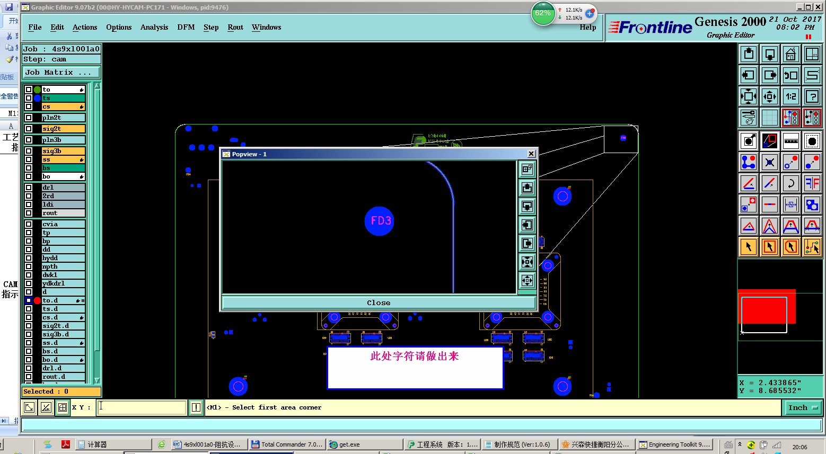This screenshot has width=826, height=454.
Task: Click the red overview map thumbnail
Action: point(767,306)
